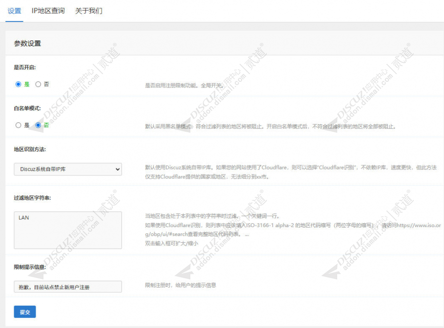Expand the 地区识别方法 dropdown
Image resolution: width=444 pixels, height=328 pixels.
(68, 169)
